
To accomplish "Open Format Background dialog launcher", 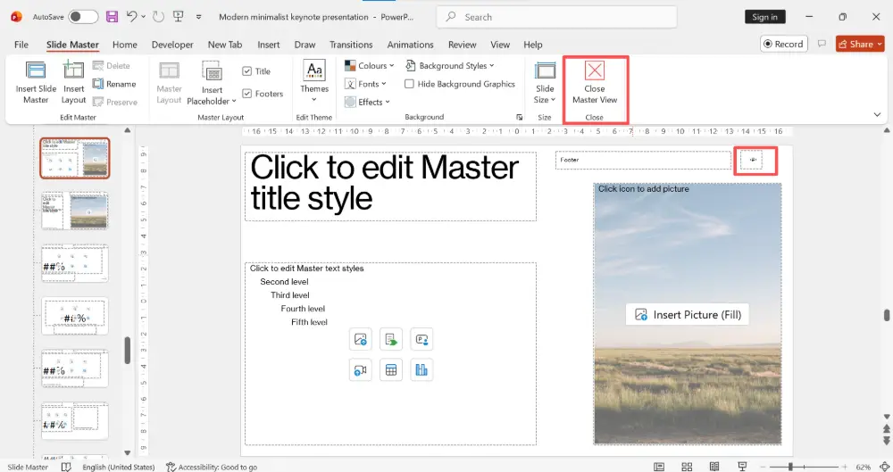I will tap(520, 117).
